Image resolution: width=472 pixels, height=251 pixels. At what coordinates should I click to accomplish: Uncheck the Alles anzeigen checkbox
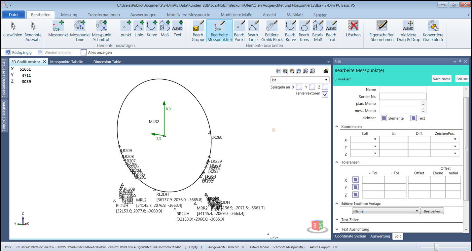(x=84, y=52)
